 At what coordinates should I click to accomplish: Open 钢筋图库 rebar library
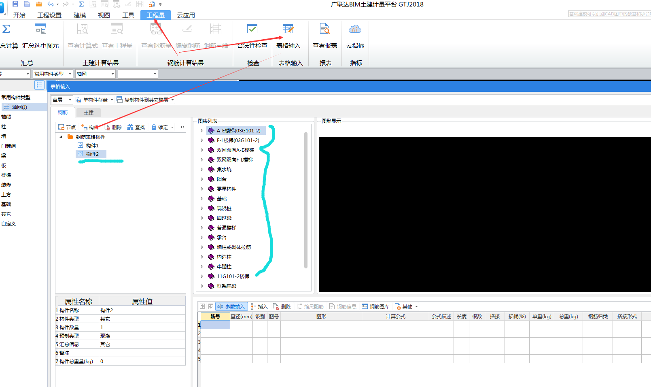[375, 306]
